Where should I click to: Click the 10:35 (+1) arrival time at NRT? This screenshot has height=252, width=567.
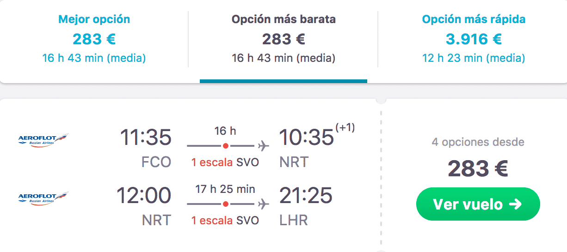point(317,137)
